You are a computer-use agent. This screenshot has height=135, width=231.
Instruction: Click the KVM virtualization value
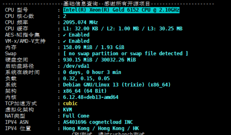coord(67,110)
